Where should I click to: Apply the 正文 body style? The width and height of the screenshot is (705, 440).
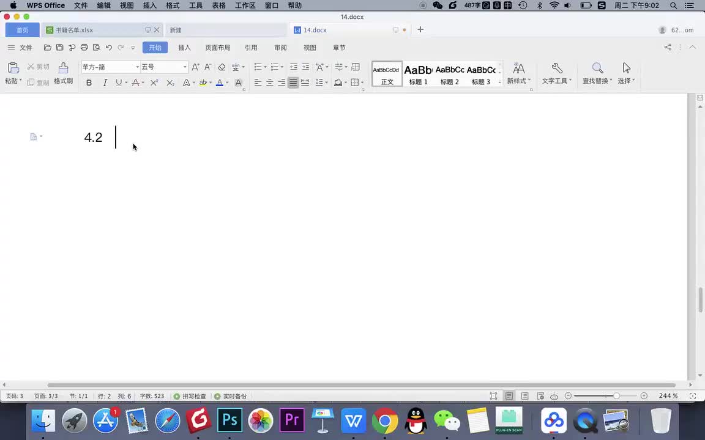coord(387,74)
